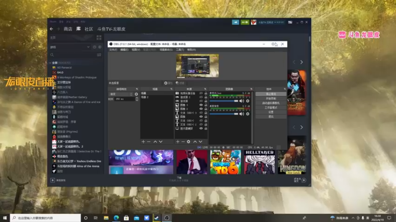396x222 pixels.
Task: Mute the first mixer channel speaker
Action: point(242,101)
